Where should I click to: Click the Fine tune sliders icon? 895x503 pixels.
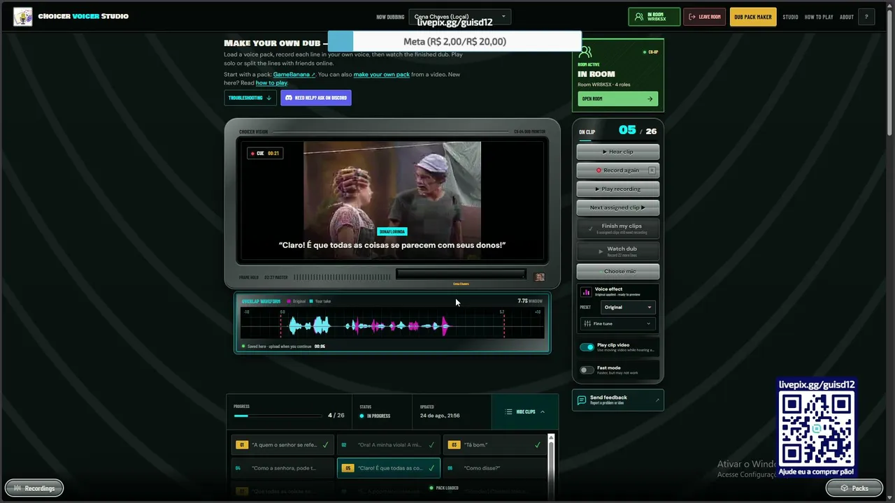(587, 324)
